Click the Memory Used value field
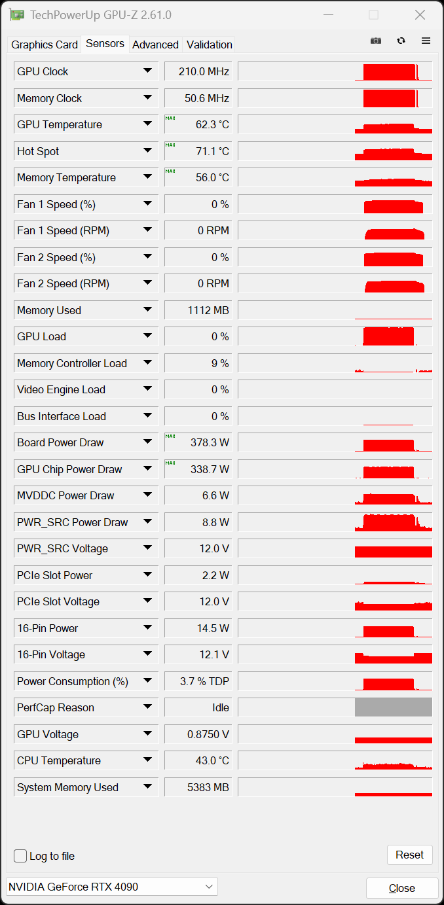 [198, 310]
